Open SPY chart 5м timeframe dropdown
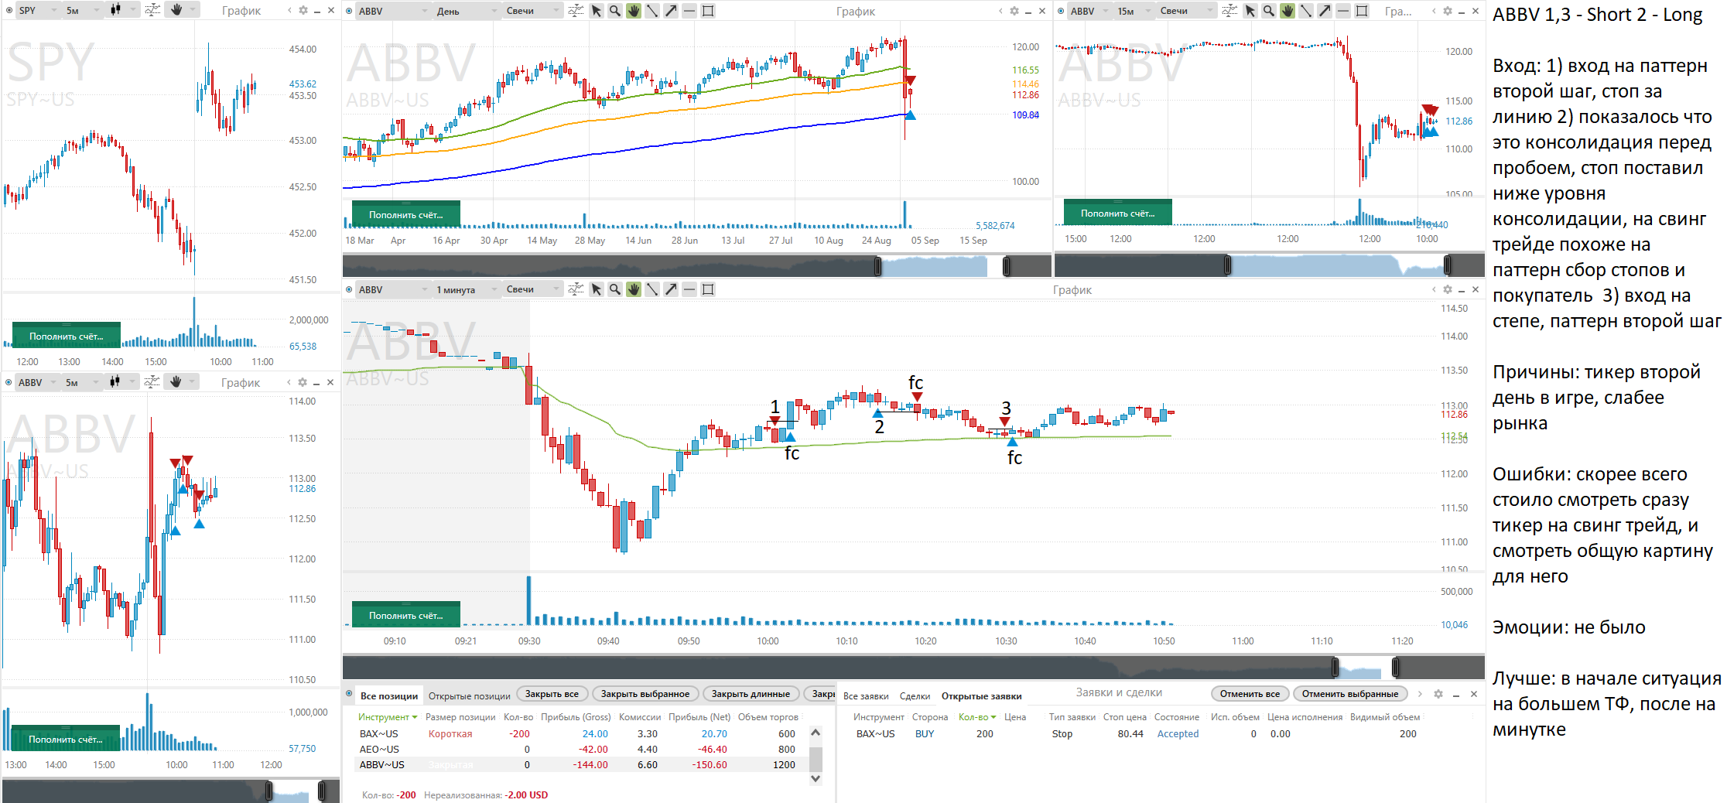The width and height of the screenshot is (1727, 803). pos(82,11)
